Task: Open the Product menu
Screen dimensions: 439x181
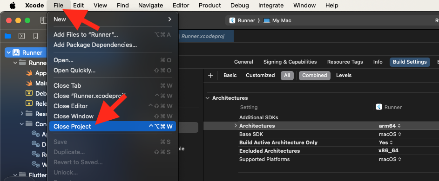Action: [x=209, y=5]
